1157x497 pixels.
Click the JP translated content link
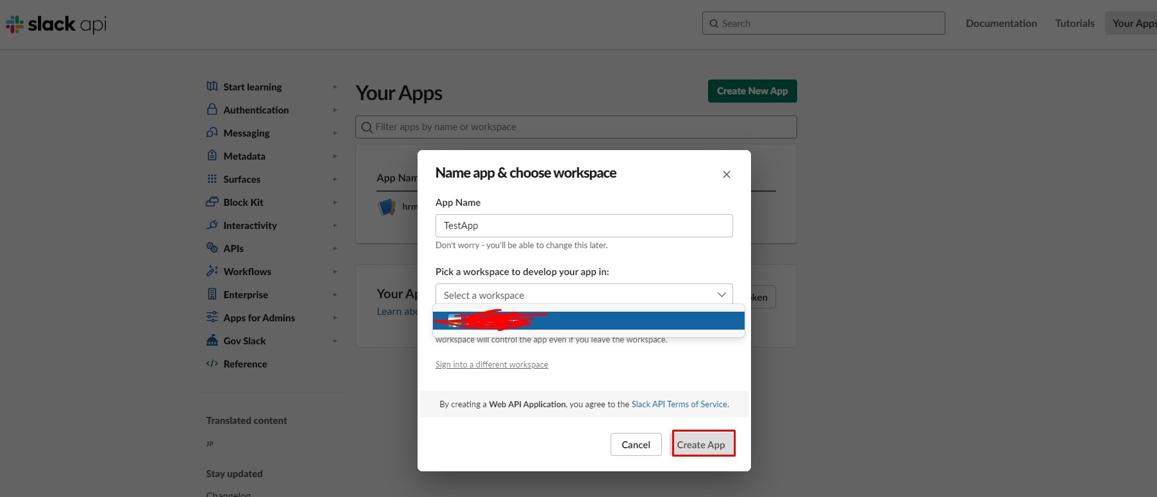(x=210, y=444)
